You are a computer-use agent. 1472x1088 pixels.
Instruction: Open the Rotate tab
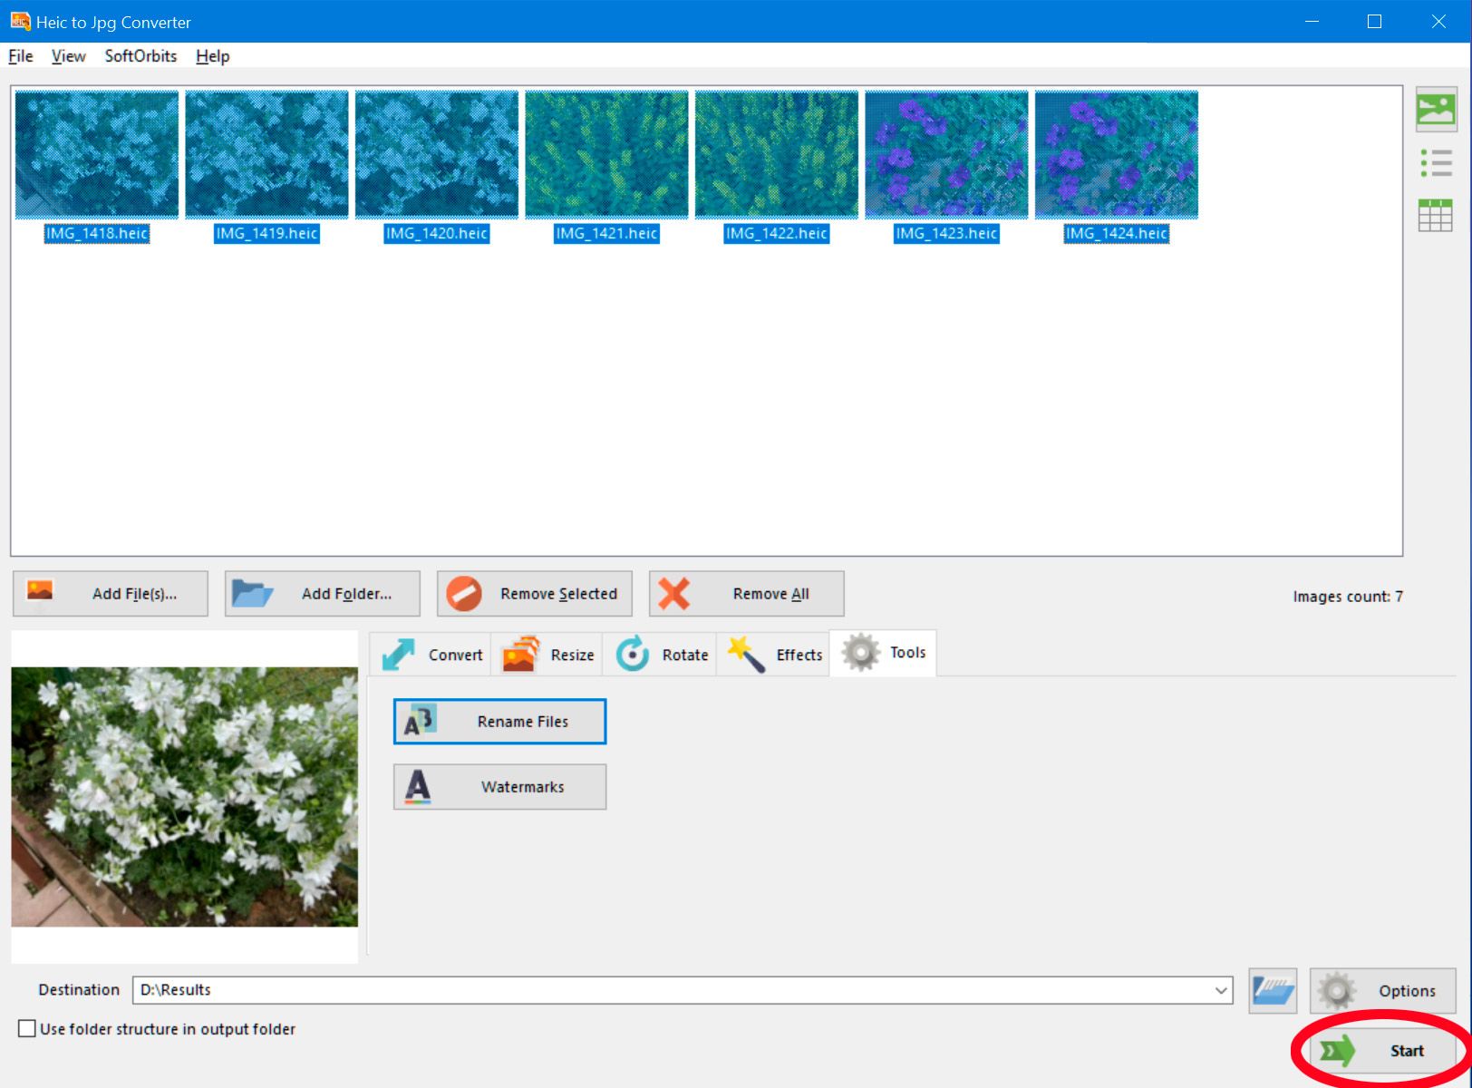point(661,655)
